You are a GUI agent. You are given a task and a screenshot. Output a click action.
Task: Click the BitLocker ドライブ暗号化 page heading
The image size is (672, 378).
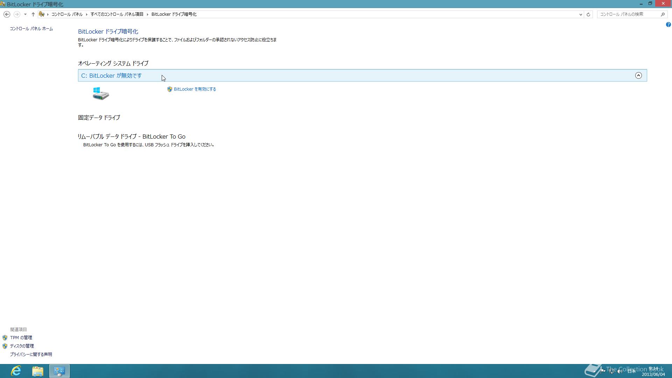[x=108, y=31]
